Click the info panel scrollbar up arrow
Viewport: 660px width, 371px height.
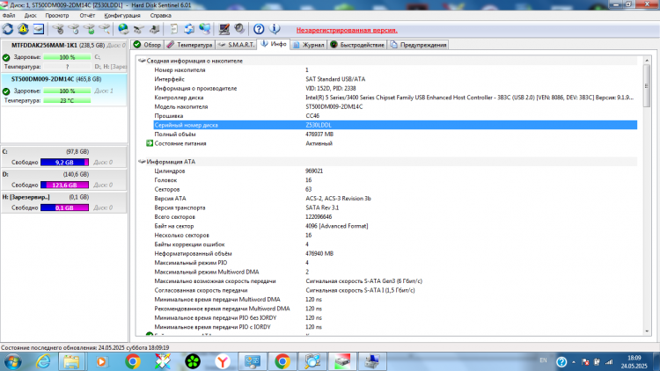pyautogui.click(x=647, y=61)
